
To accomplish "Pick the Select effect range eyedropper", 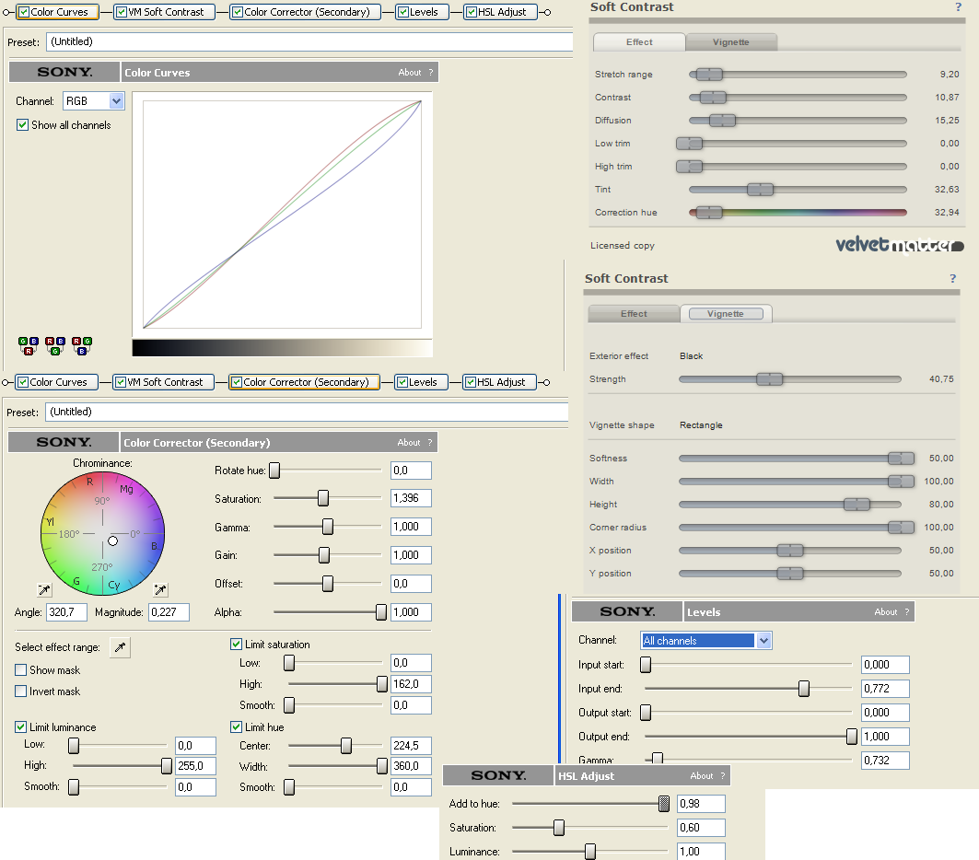I will [x=120, y=648].
